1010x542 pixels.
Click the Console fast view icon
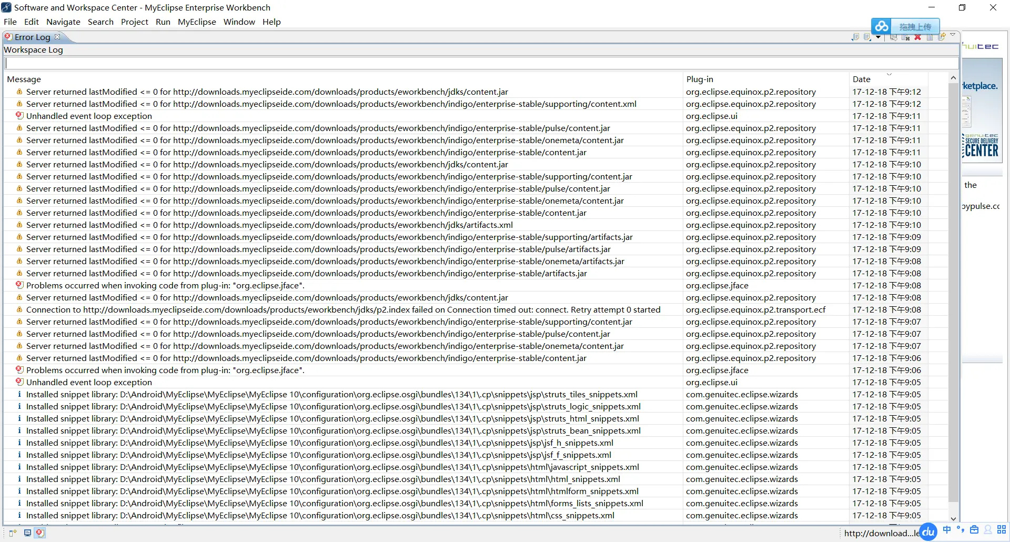27,533
